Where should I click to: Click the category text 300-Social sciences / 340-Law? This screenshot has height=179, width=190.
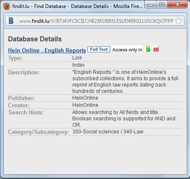click(x=108, y=132)
